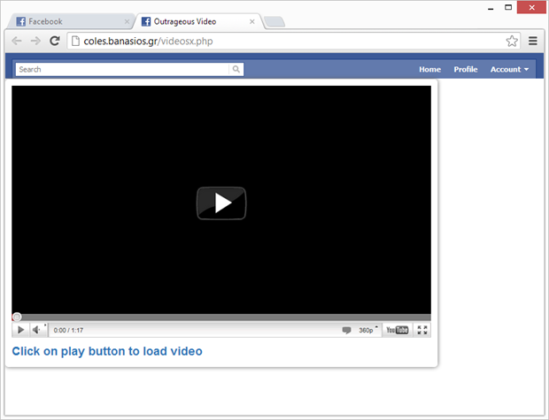This screenshot has width=549, height=420.
Task: Open the 360p quality selector
Action: coord(368,330)
